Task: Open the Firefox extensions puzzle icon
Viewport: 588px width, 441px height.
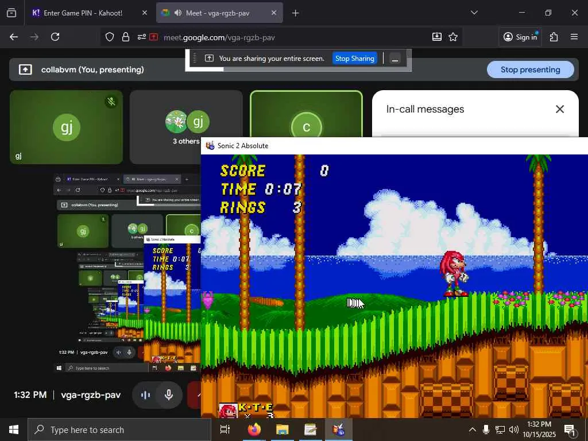Action: [554, 37]
